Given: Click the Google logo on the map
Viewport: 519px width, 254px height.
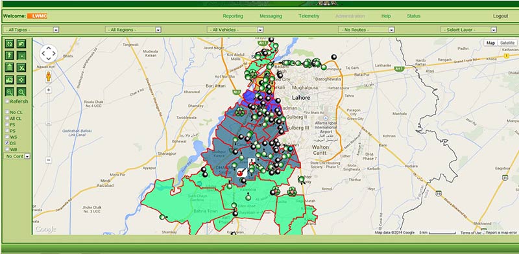Looking at the screenshot, I should 45,229.
